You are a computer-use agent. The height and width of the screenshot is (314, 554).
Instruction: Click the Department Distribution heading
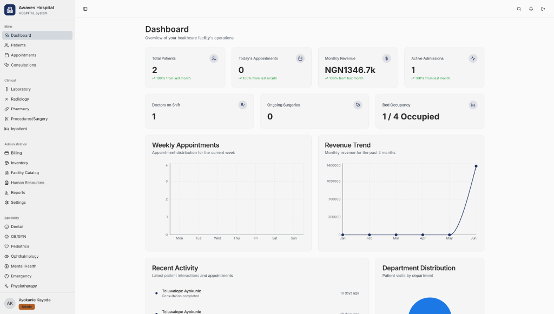tap(419, 268)
